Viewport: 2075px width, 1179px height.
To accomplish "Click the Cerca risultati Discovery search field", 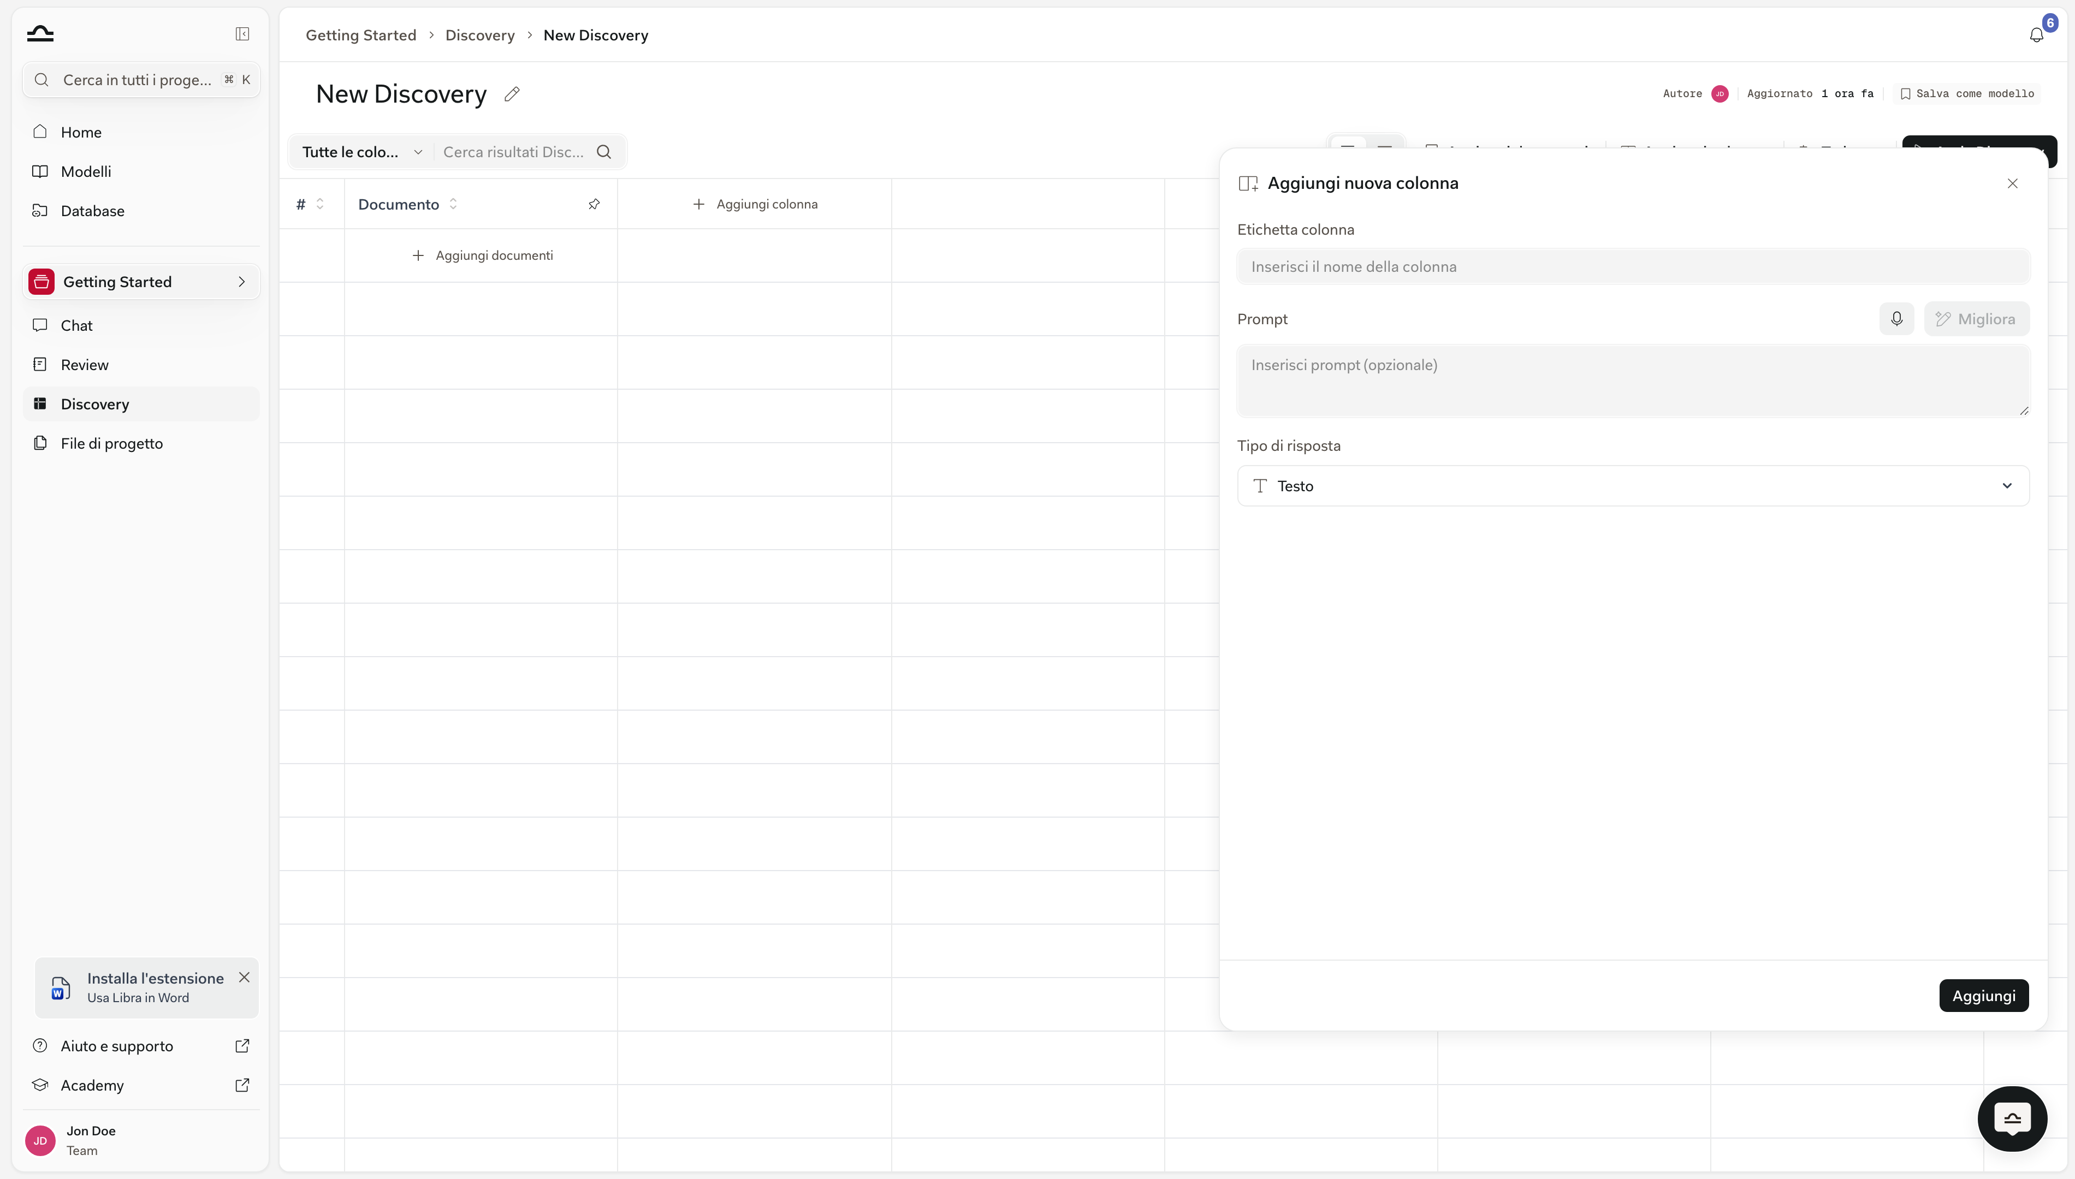I will [x=513, y=152].
